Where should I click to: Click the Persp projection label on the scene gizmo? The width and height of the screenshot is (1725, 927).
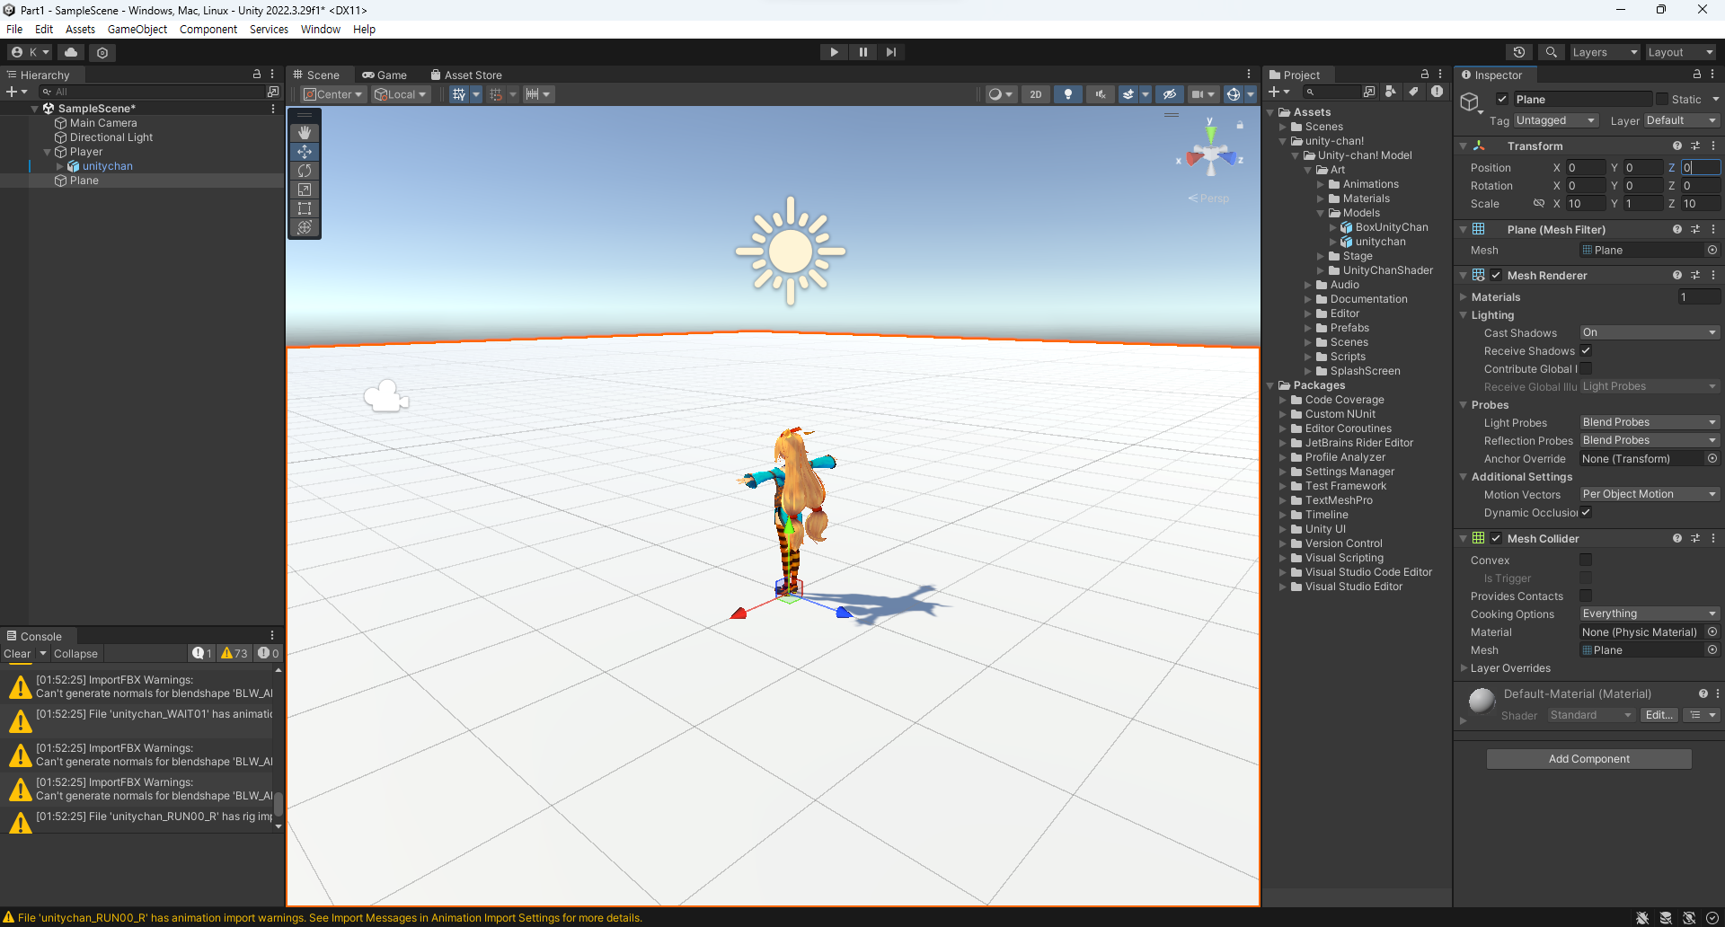(x=1208, y=199)
